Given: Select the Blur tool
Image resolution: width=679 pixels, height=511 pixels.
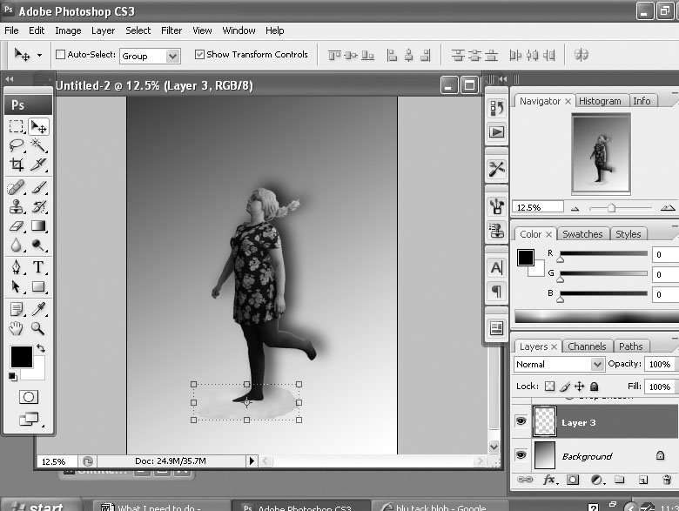Looking at the screenshot, I should (x=16, y=245).
